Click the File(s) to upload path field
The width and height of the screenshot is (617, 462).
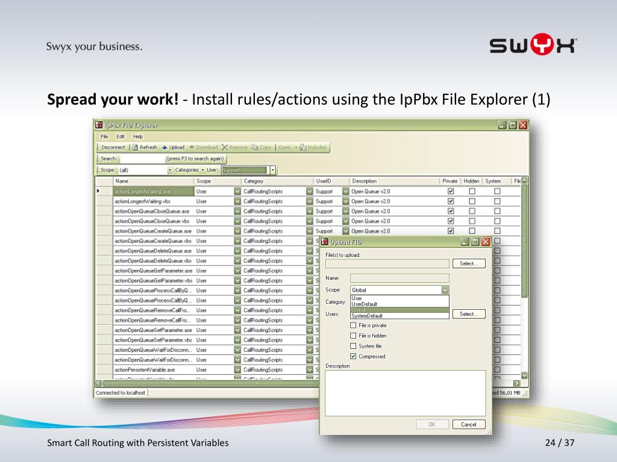tap(387, 263)
